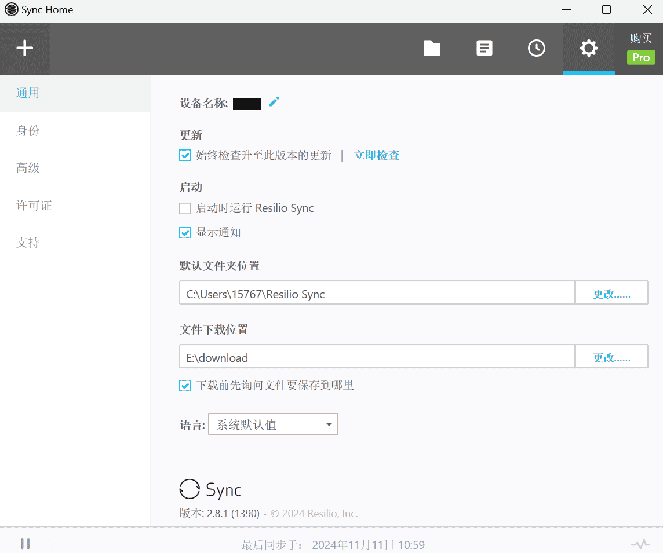Click 更改 for file download location

click(611, 357)
